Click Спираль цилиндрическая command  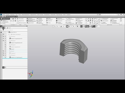click(x=70, y=23)
